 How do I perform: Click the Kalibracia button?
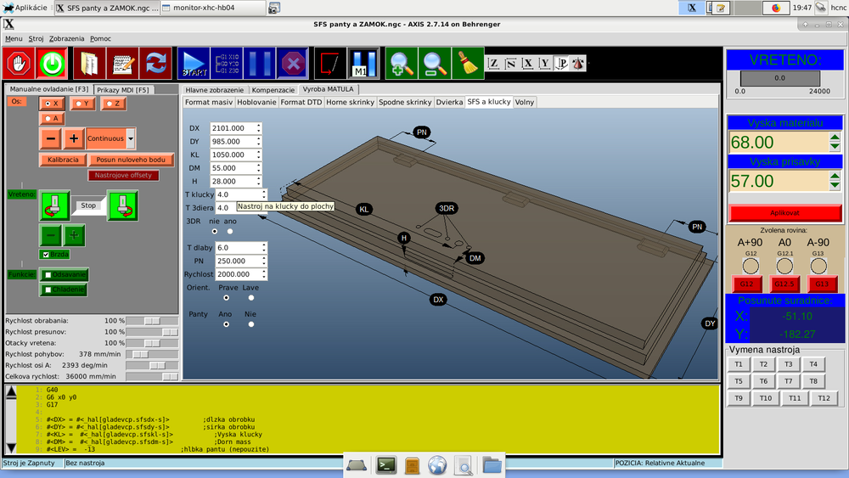click(x=63, y=160)
